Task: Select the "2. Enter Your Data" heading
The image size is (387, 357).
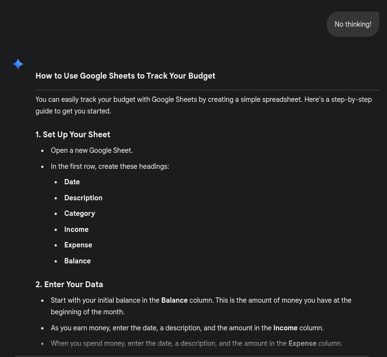Action: [x=69, y=285]
